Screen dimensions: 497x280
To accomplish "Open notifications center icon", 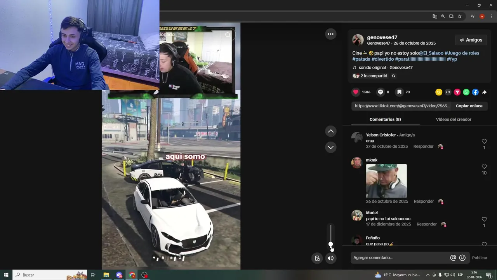I will tap(489, 275).
